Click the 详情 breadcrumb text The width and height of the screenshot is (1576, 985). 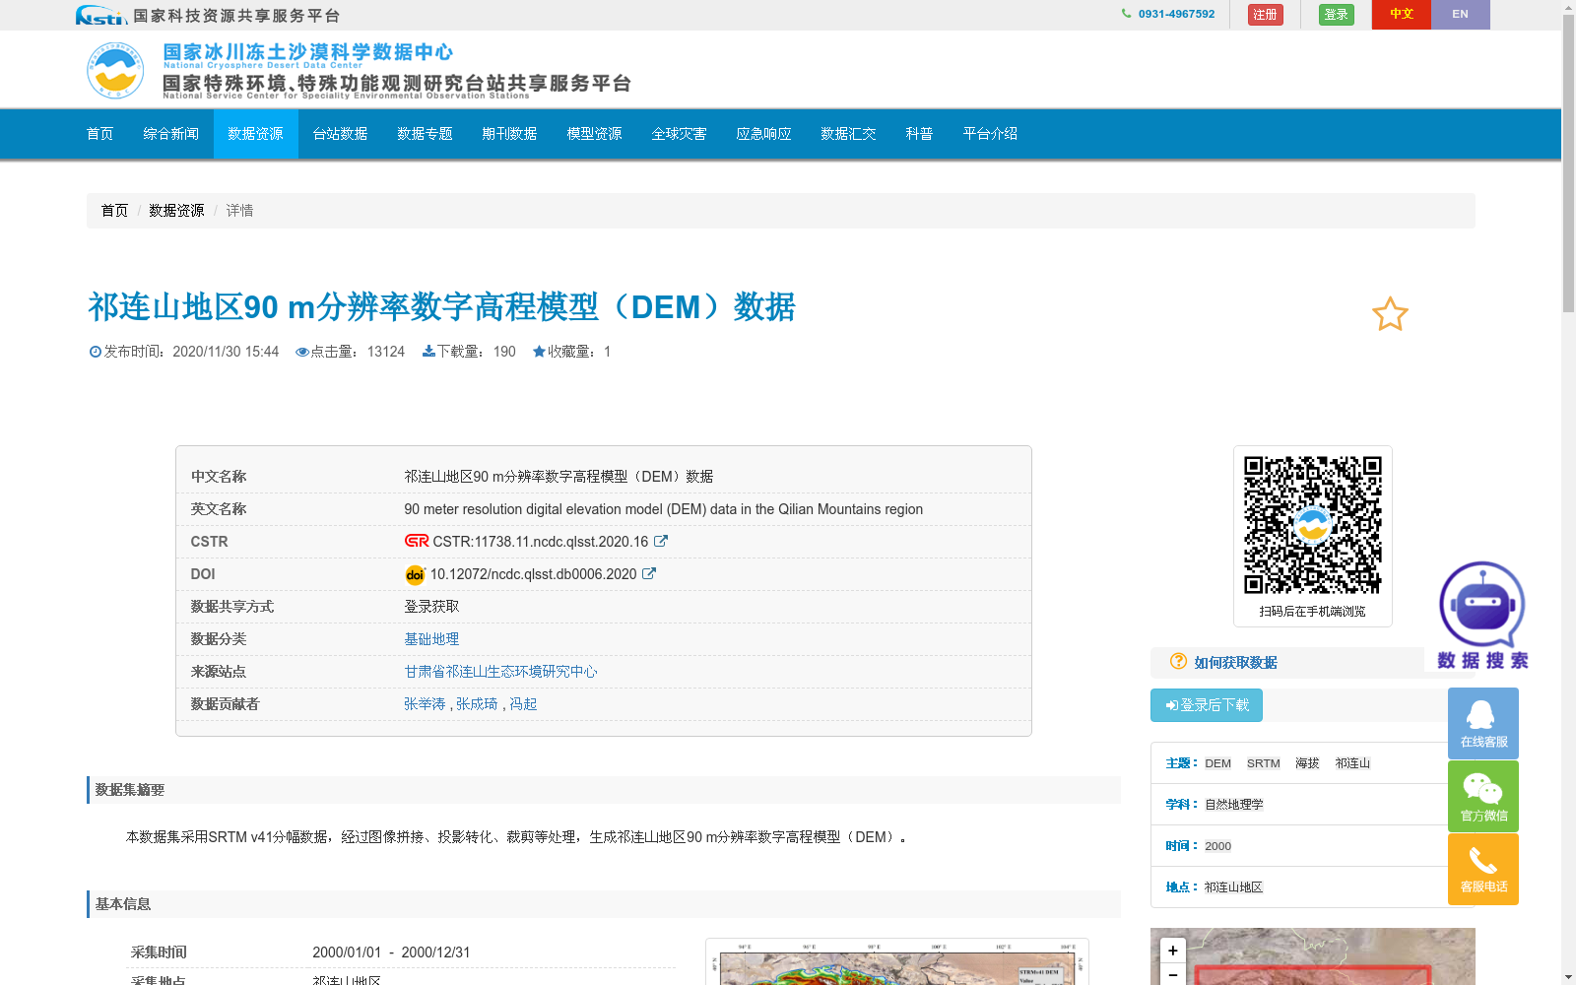pyautogui.click(x=239, y=211)
